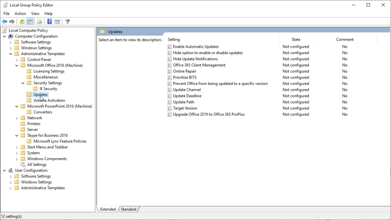This screenshot has width=391, height=220.
Task: Open Help using the question mark icon
Action: click(x=49, y=21)
